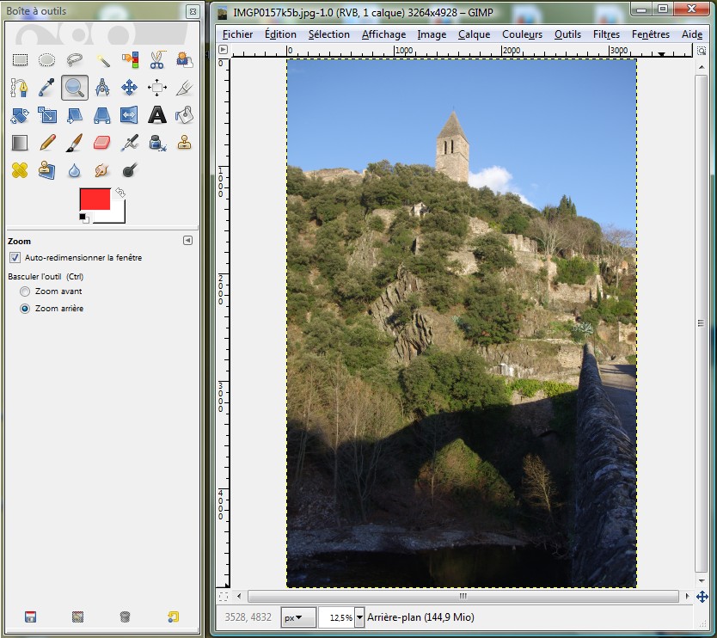The width and height of the screenshot is (717, 638).
Task: Toggle Auto-redimensionner la fenêtre checkbox
Action: click(x=15, y=257)
